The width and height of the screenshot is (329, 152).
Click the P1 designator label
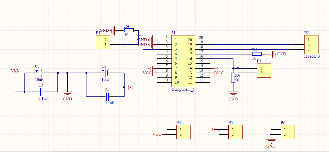click(x=98, y=33)
